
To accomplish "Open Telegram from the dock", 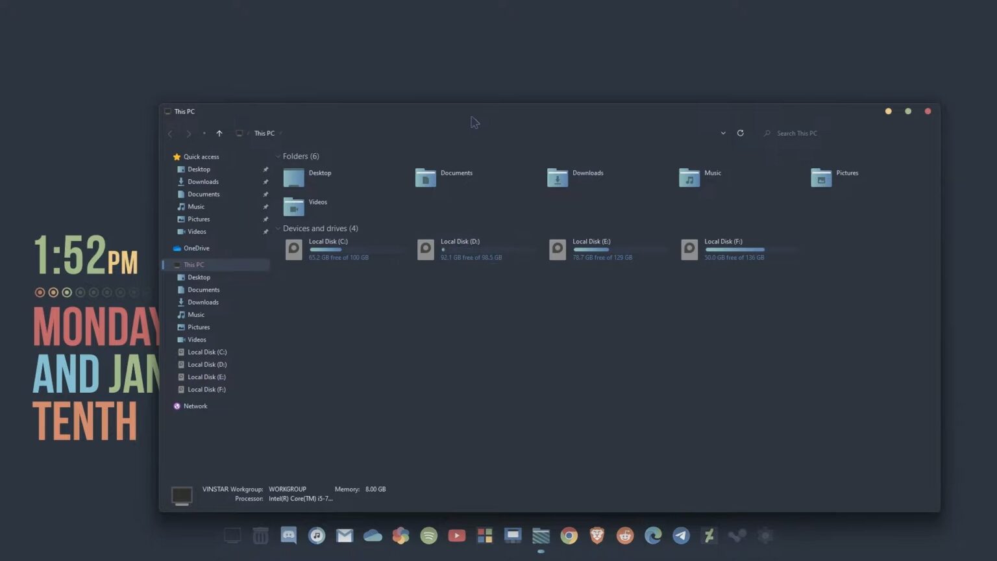I will pos(680,536).
